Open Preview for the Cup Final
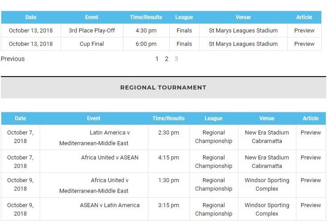This screenshot has width=332, height=221. click(x=304, y=44)
